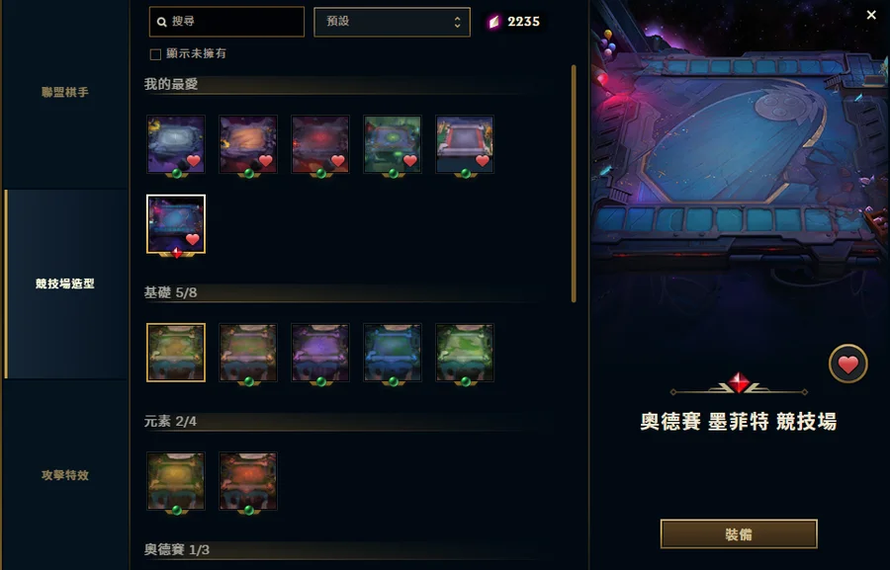890x570 pixels.
Task: Switch to the 聯盟棋手 tab
Action: pyautogui.click(x=65, y=92)
